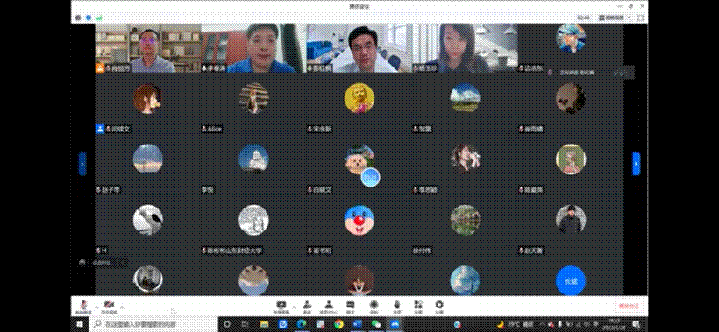
Task: Select the Alice participant tile
Action: click(253, 105)
